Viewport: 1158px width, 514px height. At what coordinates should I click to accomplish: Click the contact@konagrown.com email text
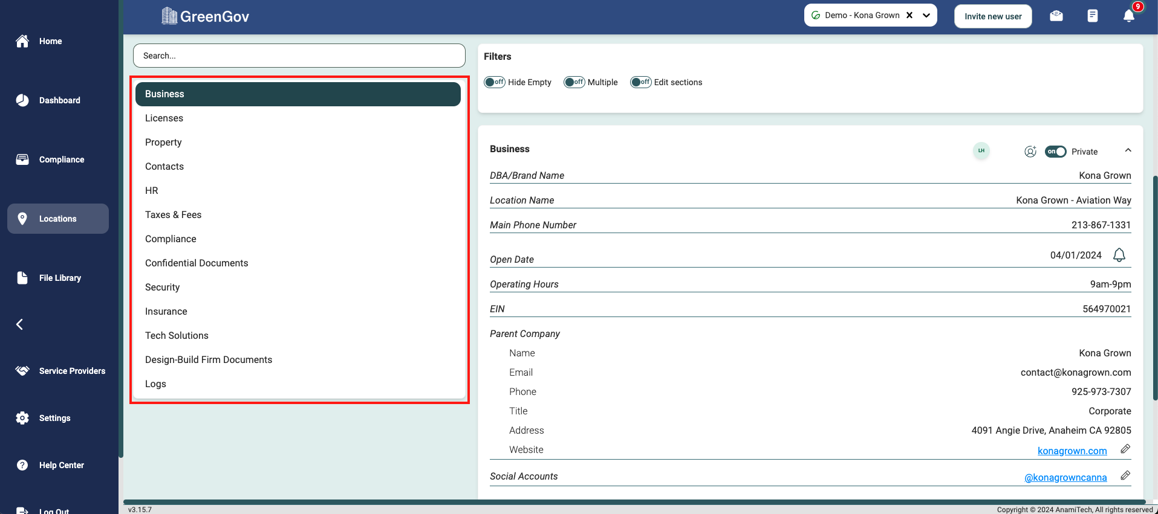pyautogui.click(x=1076, y=372)
